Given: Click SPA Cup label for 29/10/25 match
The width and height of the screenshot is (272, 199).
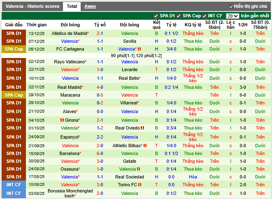Looking at the screenshot, I should tap(14, 95).
